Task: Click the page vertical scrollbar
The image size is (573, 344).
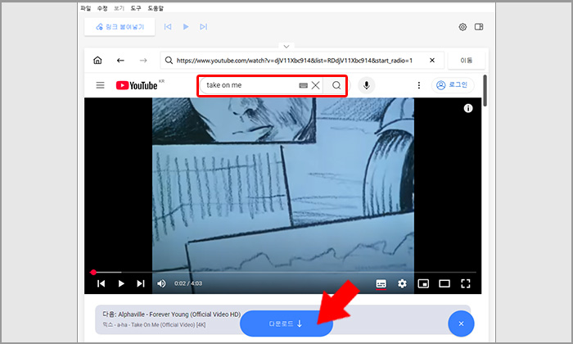Action: click(485, 91)
